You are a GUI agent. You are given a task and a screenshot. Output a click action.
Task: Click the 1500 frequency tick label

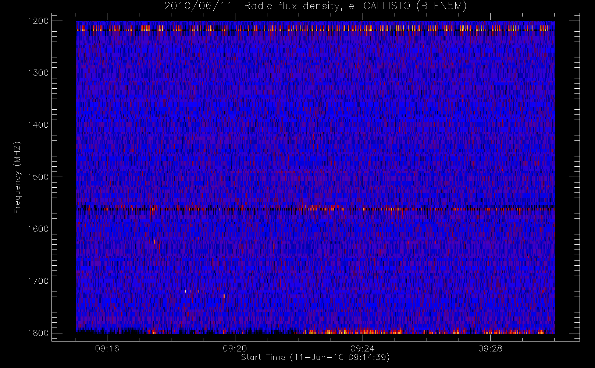38,177
